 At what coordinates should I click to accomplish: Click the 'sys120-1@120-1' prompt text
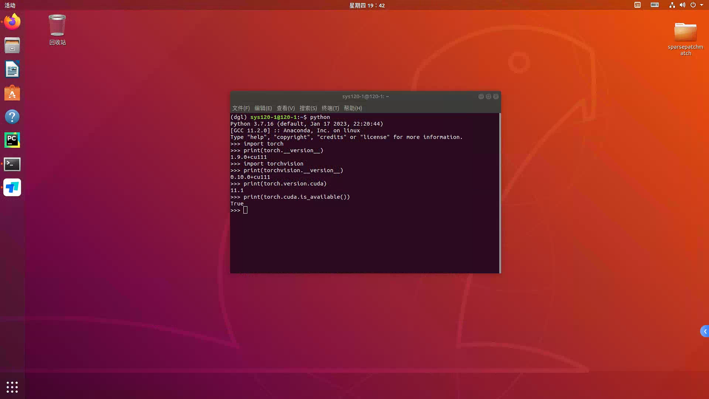point(273,117)
